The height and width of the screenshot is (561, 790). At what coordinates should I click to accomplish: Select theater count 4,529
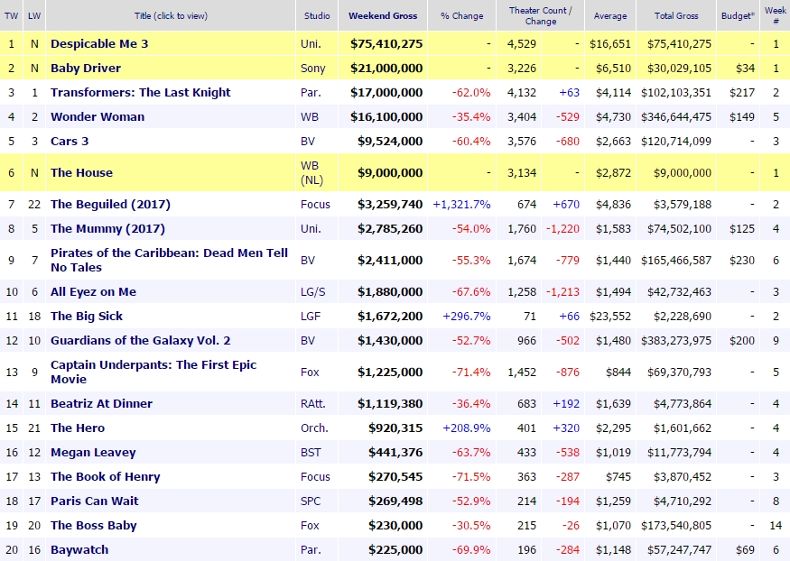pos(522,44)
